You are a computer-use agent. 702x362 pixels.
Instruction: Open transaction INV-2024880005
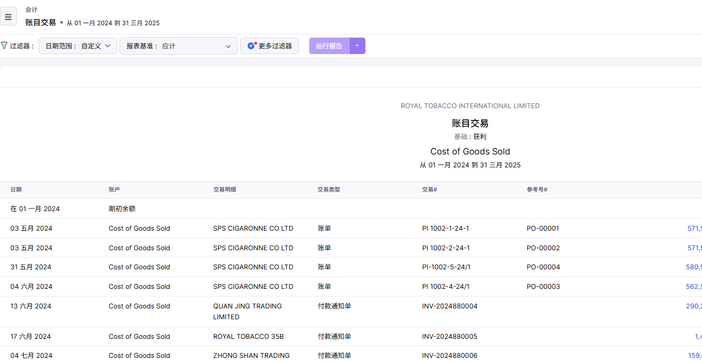pyautogui.click(x=450, y=336)
